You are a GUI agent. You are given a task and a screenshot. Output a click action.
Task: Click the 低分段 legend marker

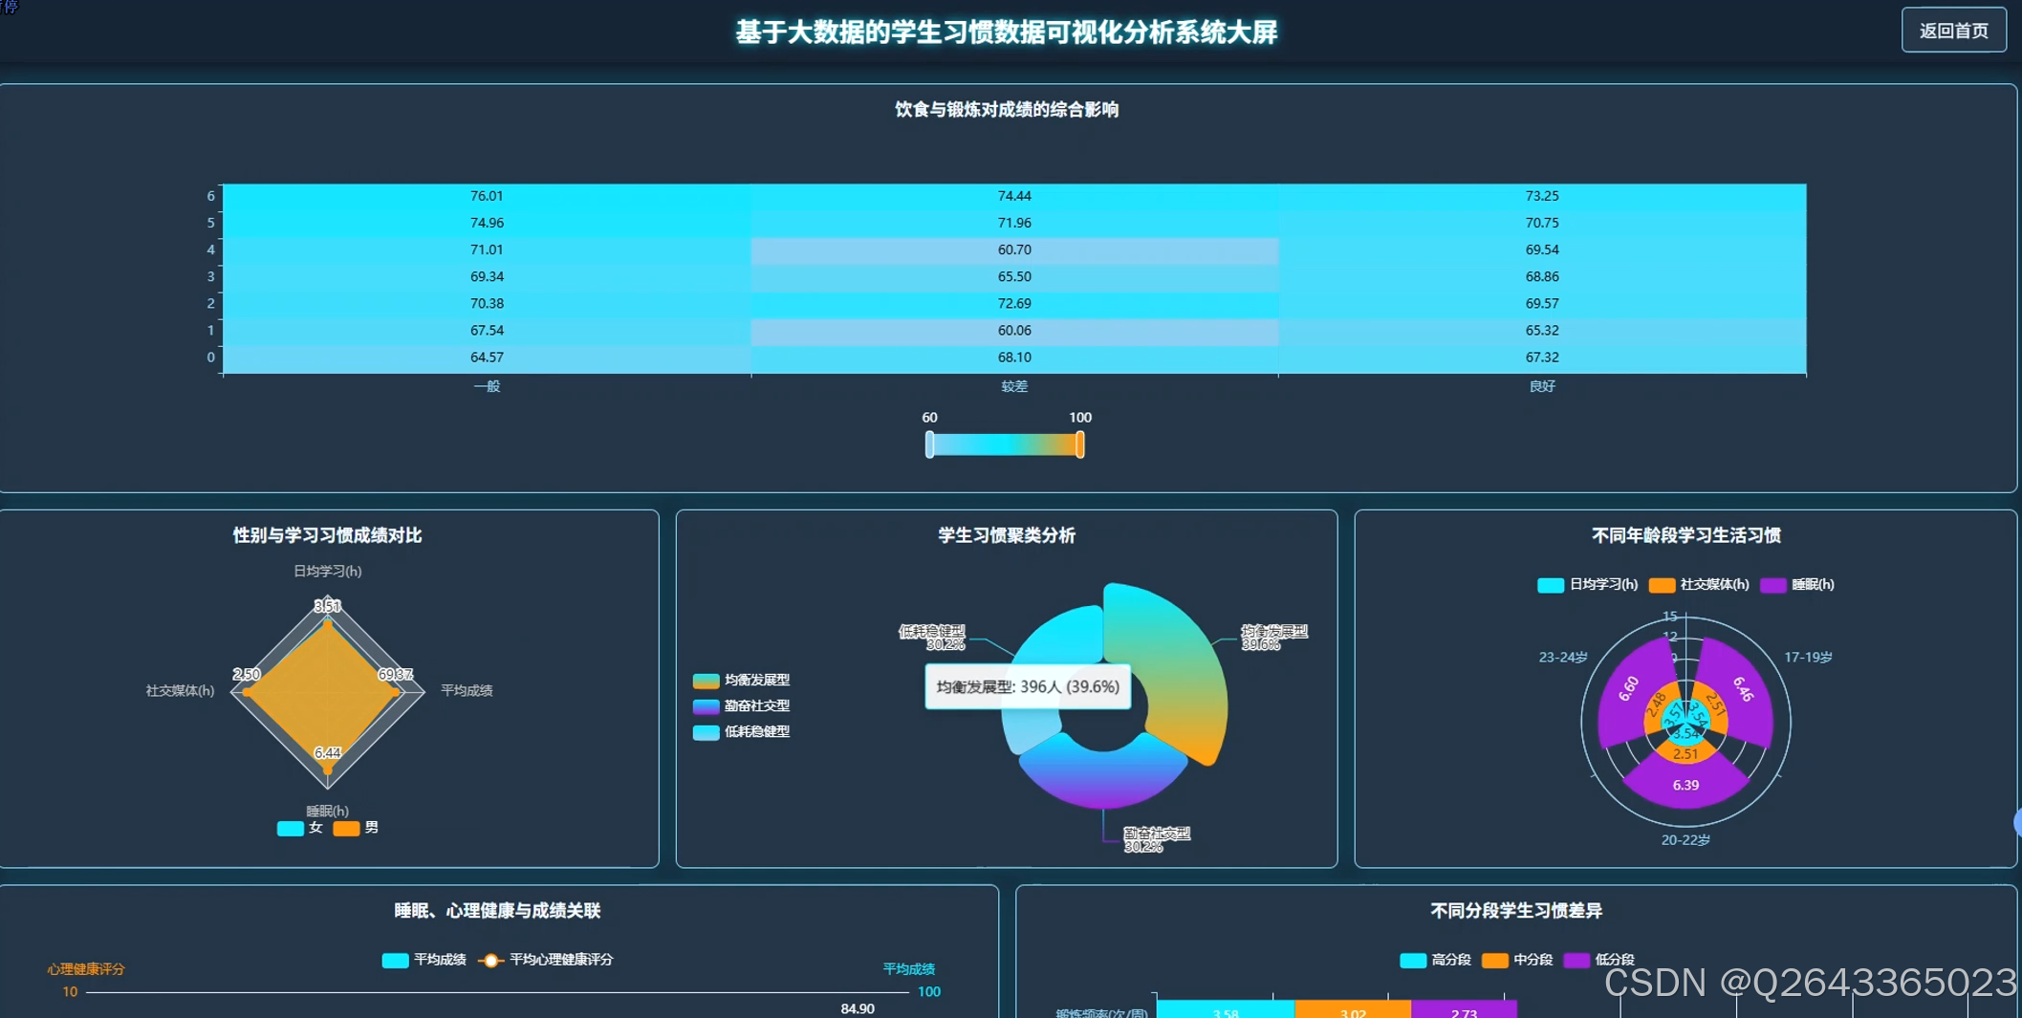point(1578,959)
